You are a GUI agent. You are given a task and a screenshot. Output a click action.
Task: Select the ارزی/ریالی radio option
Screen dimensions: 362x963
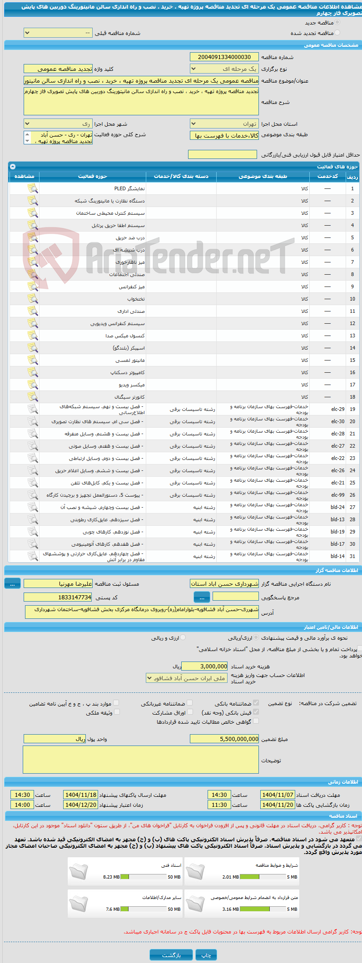(x=257, y=637)
